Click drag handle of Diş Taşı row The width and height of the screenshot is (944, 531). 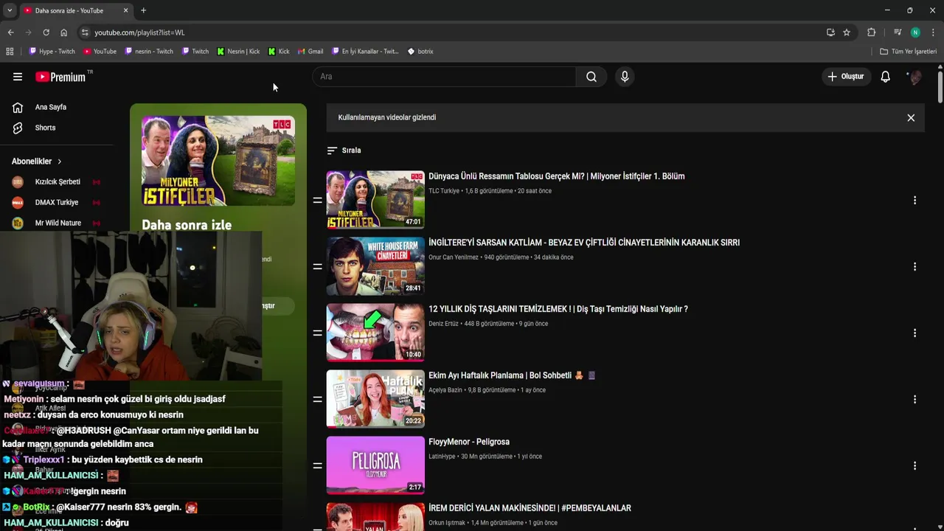(317, 333)
